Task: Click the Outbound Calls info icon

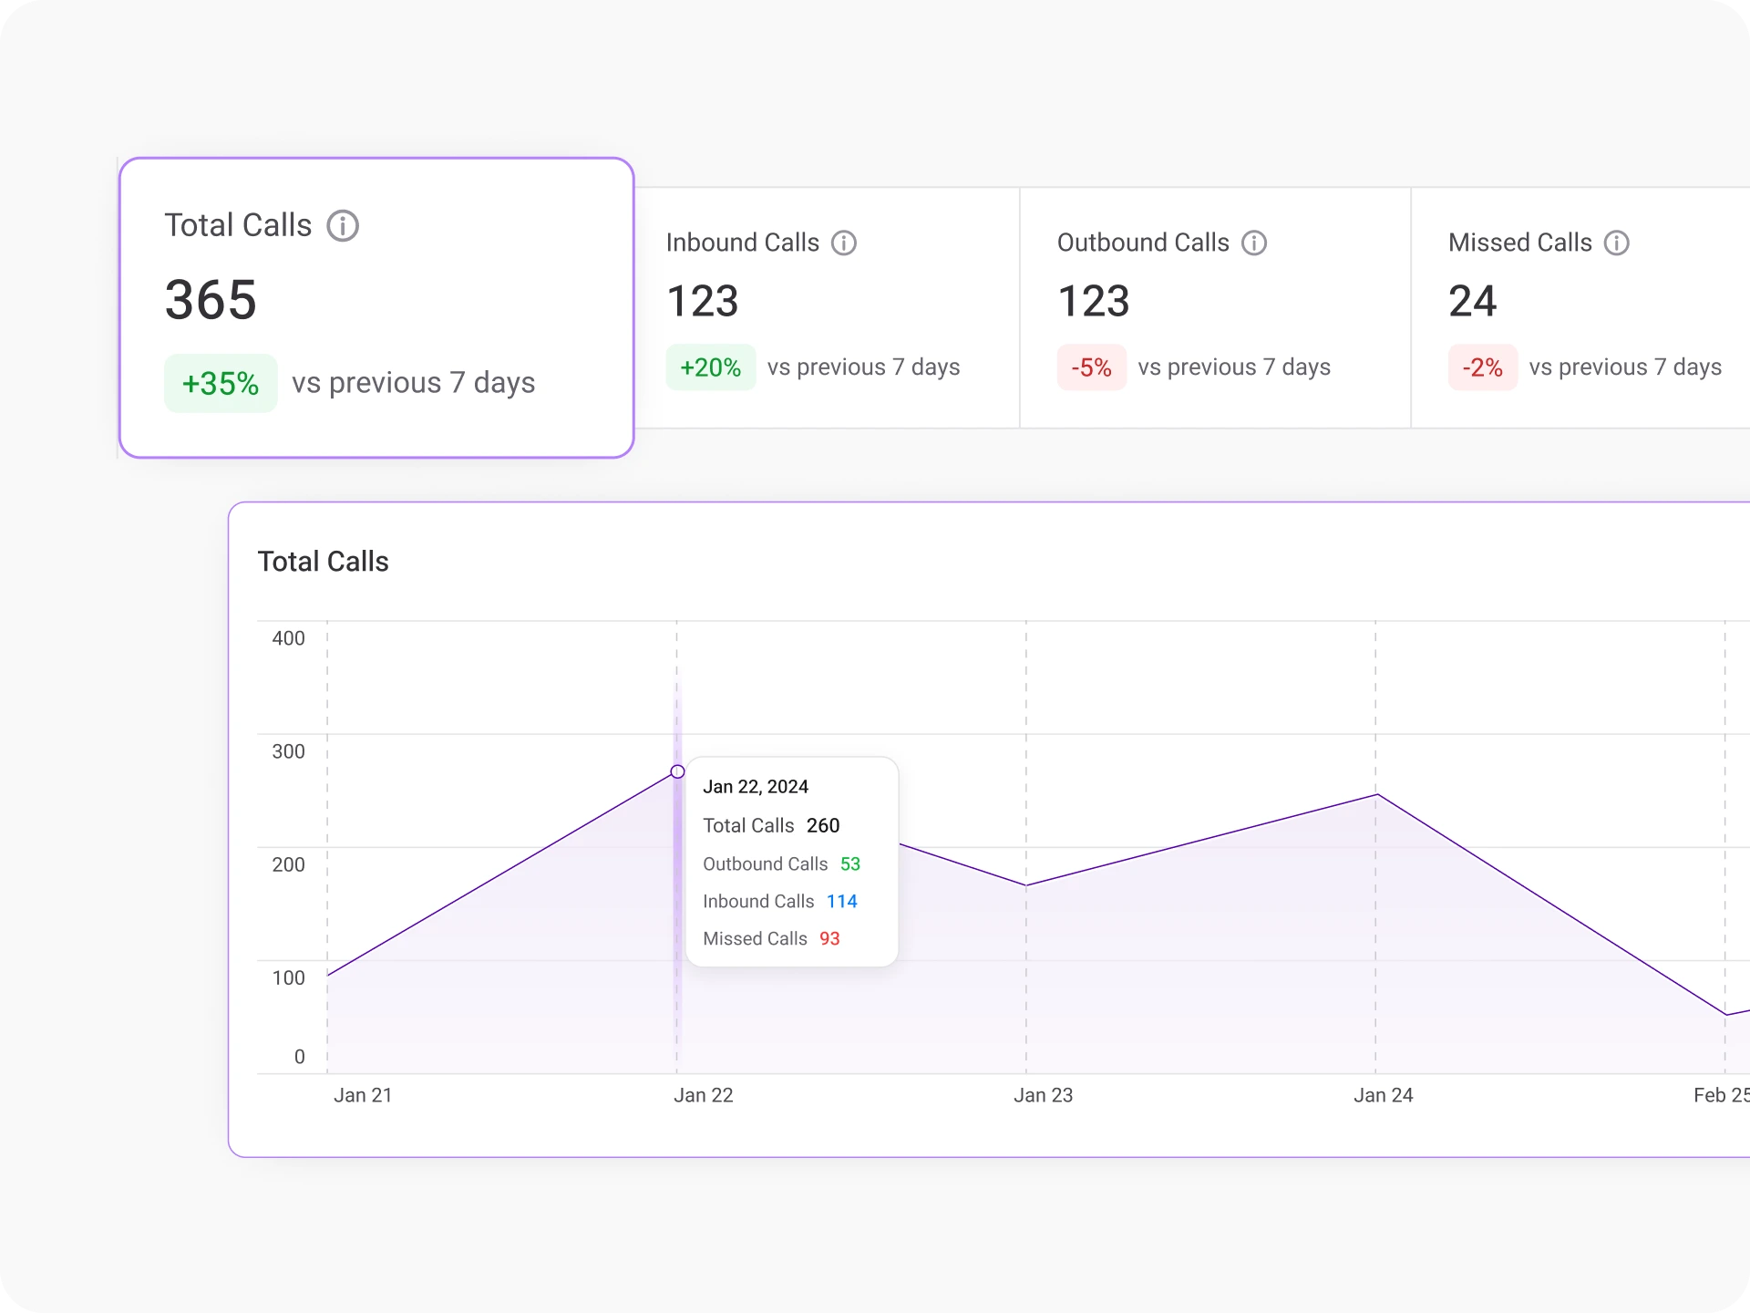Action: [1254, 243]
